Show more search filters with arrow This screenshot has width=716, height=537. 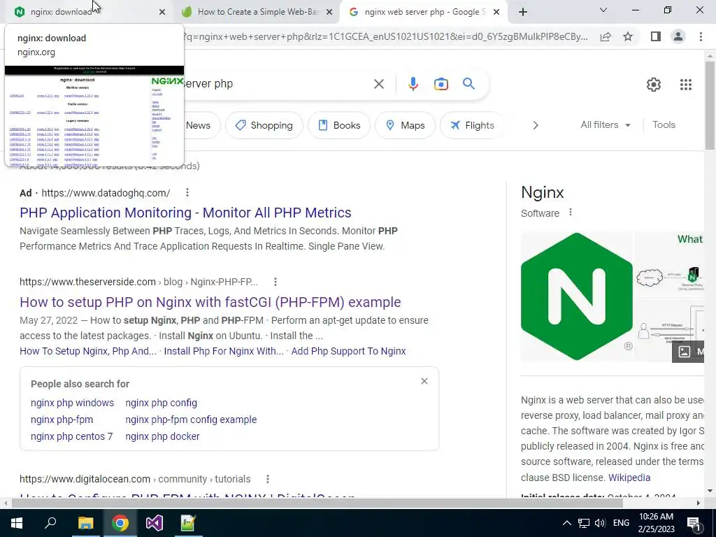(536, 125)
